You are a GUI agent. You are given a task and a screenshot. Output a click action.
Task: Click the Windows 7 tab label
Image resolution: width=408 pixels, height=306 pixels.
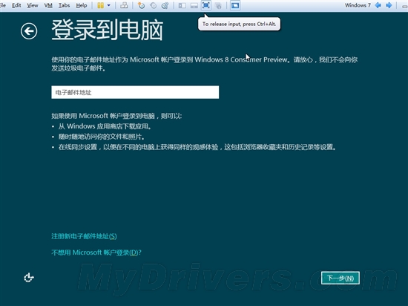(x=358, y=5)
